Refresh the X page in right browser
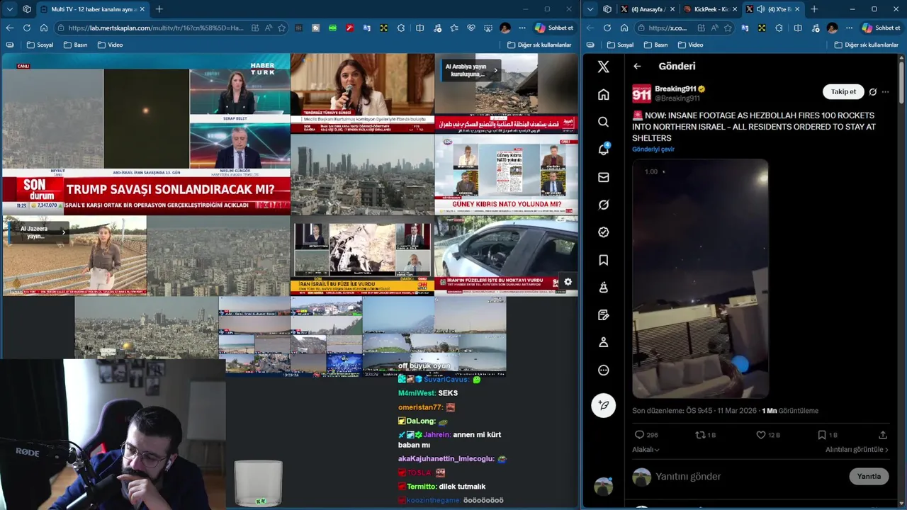Image resolution: width=907 pixels, height=510 pixels. tap(607, 28)
